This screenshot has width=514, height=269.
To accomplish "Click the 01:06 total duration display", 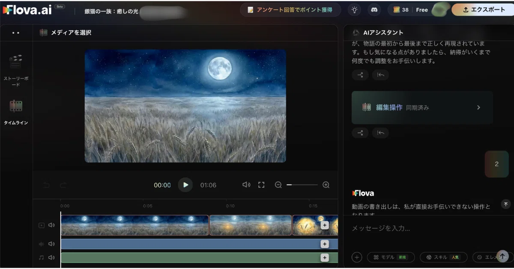I will pos(208,185).
